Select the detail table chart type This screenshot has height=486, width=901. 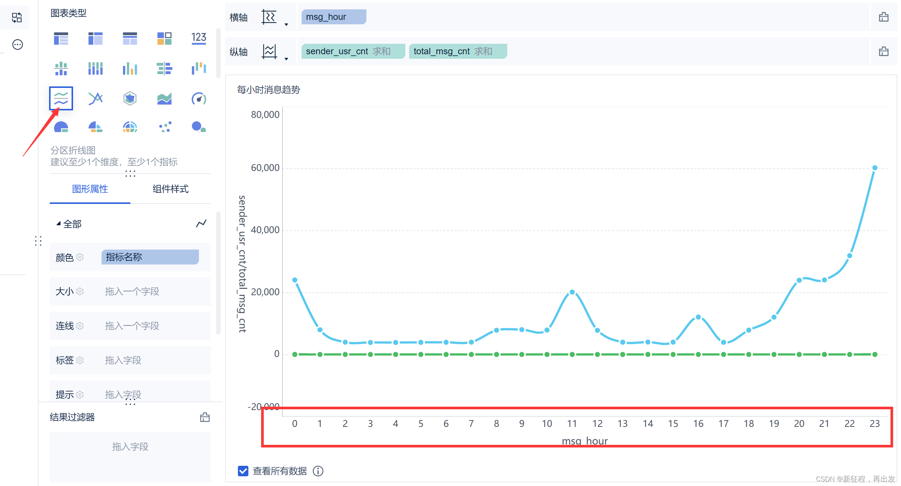130,39
